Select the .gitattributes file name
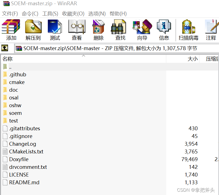The width and height of the screenshot is (219, 195). (25, 128)
